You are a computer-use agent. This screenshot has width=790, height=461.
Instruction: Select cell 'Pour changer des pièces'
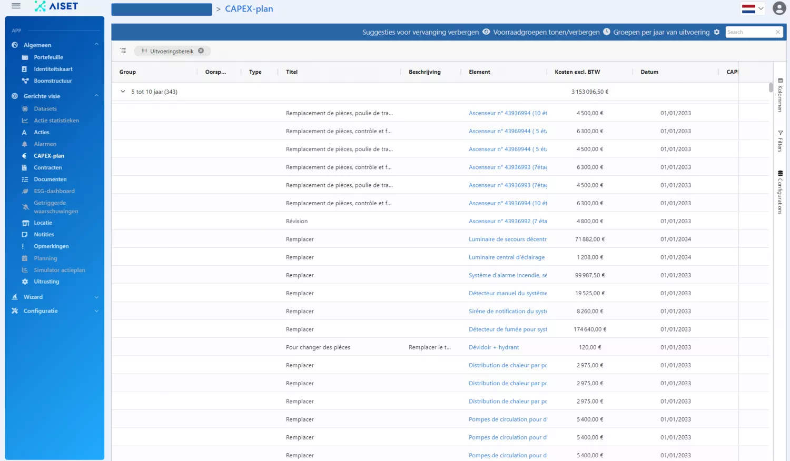click(x=318, y=347)
